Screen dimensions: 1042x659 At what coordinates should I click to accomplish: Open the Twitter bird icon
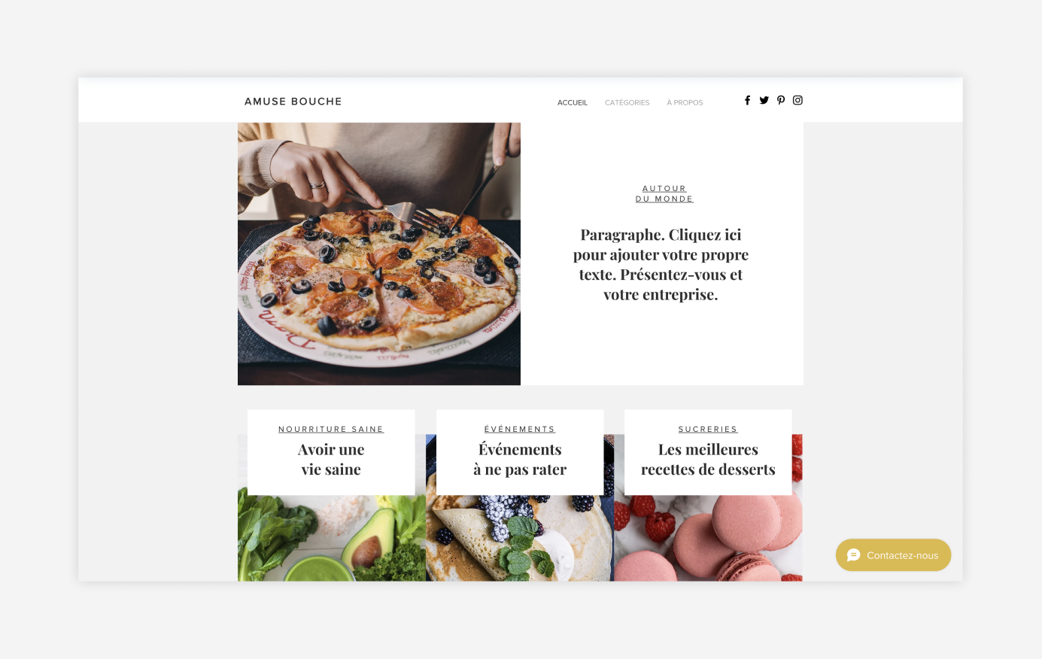764,100
